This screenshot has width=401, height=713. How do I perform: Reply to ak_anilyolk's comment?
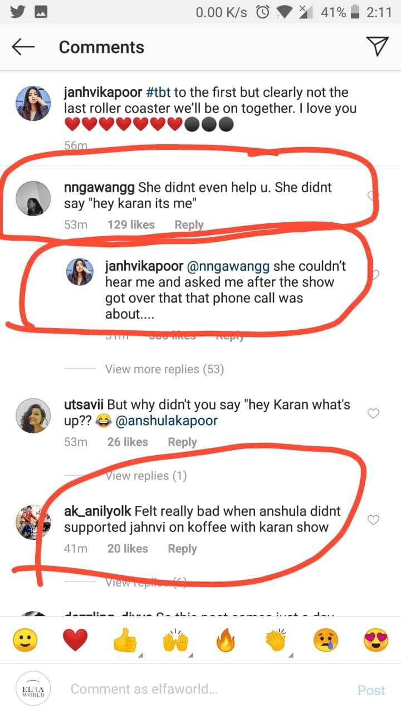[x=182, y=549]
